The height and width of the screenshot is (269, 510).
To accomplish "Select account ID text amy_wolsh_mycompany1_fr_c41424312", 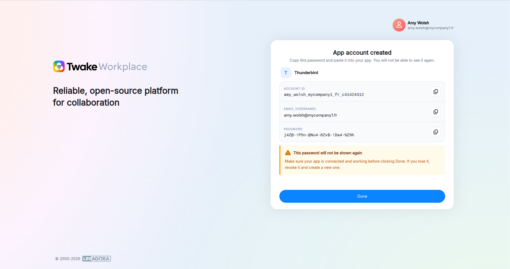I will 324,95.
